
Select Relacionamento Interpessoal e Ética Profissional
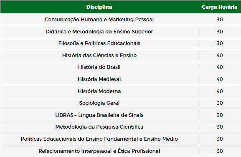point(99,151)
